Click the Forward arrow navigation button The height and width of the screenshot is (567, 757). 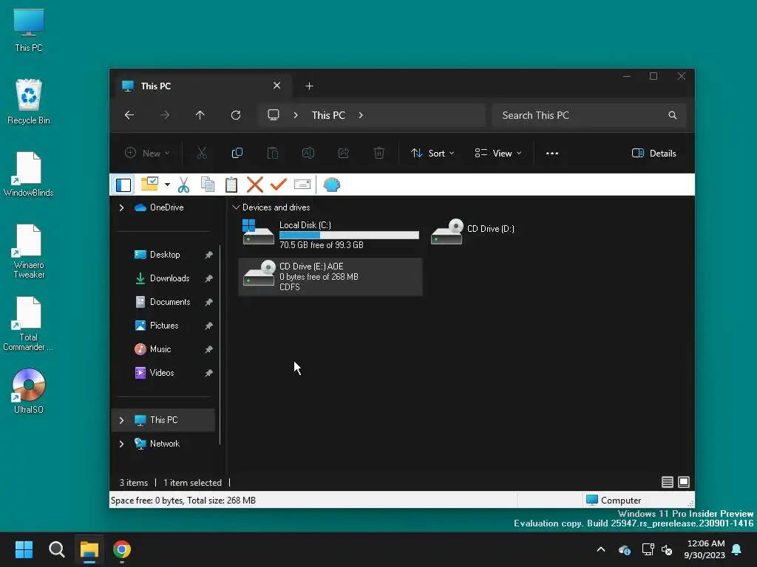pos(165,115)
